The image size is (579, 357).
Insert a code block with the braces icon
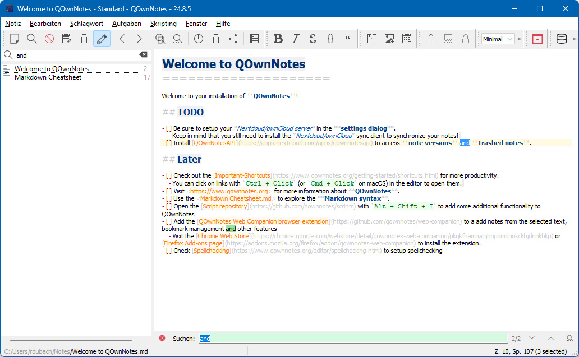click(330, 39)
